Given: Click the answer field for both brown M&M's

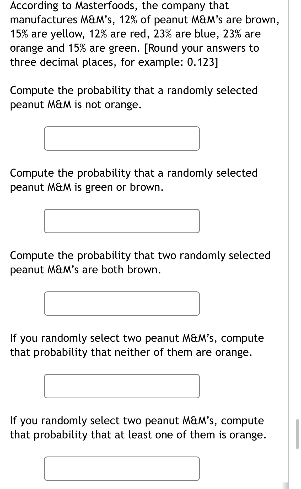Looking at the screenshot, I should (122, 303).
